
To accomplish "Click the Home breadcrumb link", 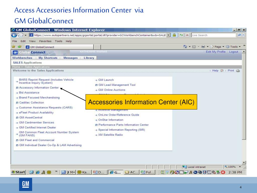I will point(16,67).
